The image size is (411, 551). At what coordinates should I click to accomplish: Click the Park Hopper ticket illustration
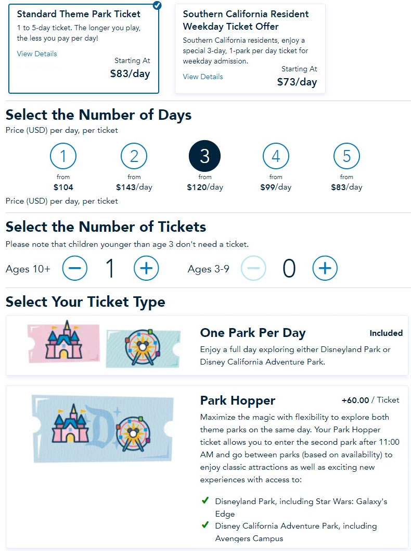click(x=103, y=429)
